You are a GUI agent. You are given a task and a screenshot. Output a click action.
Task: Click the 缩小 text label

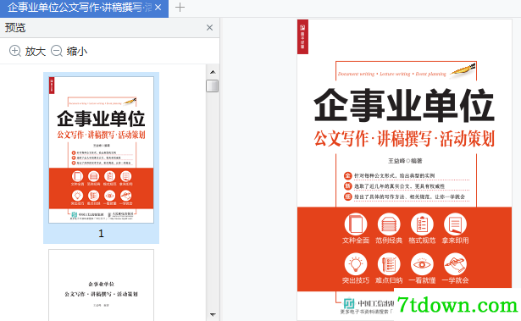click(77, 52)
